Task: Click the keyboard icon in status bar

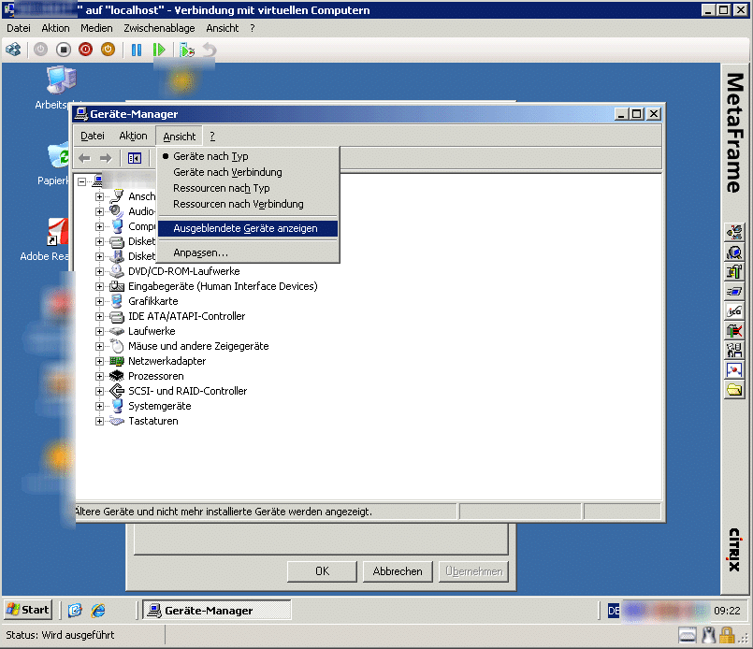Action: pos(688,635)
